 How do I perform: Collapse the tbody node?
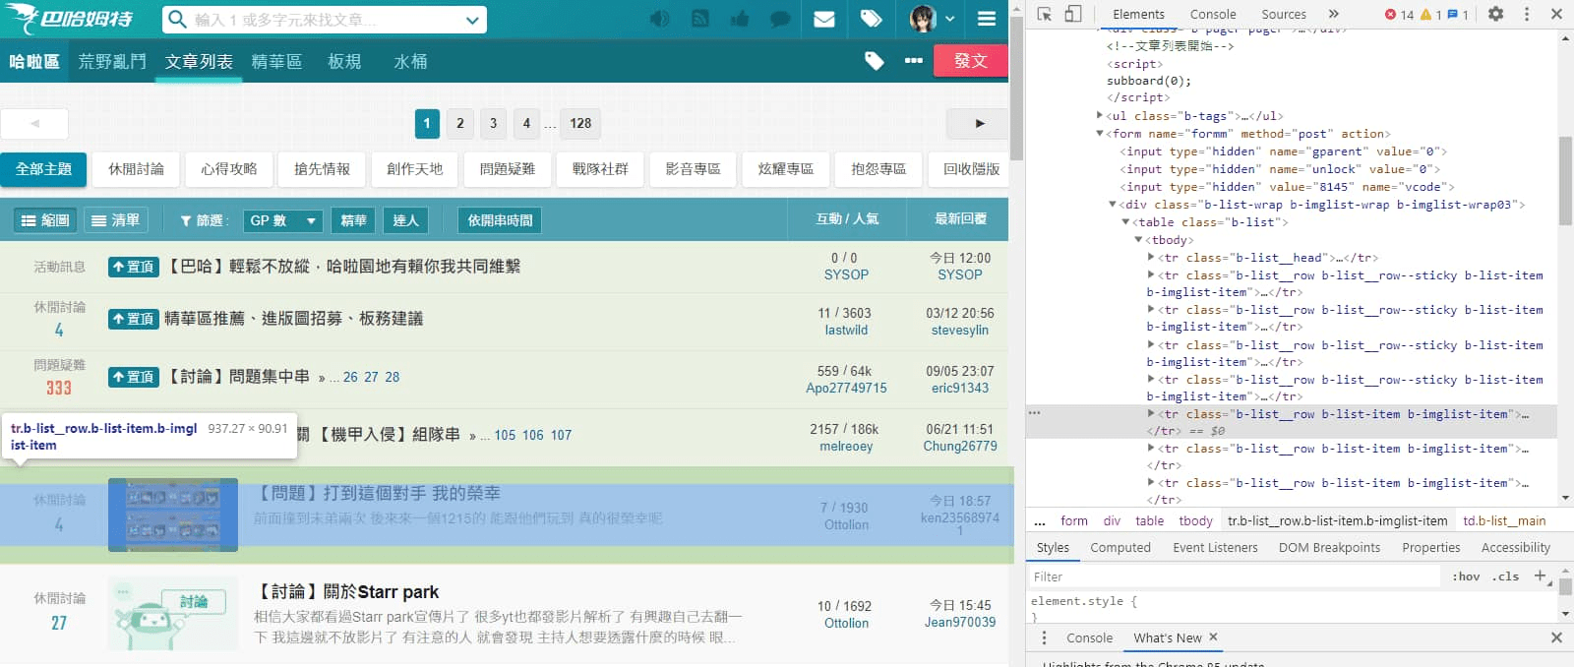pyautogui.click(x=1138, y=240)
